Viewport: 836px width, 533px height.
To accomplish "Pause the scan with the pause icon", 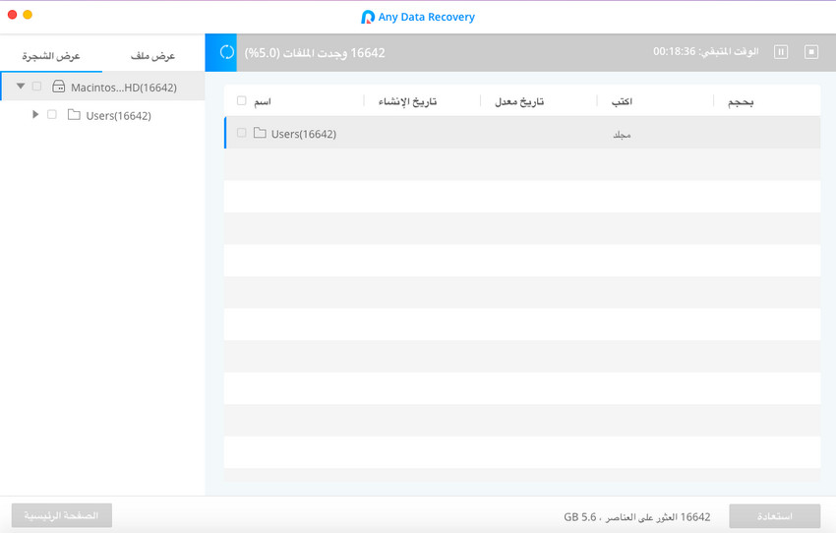I will pos(781,52).
